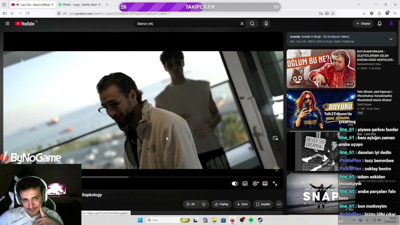The width and height of the screenshot is (400, 225).
Task: Open the browser application menu
Action: (395, 13)
